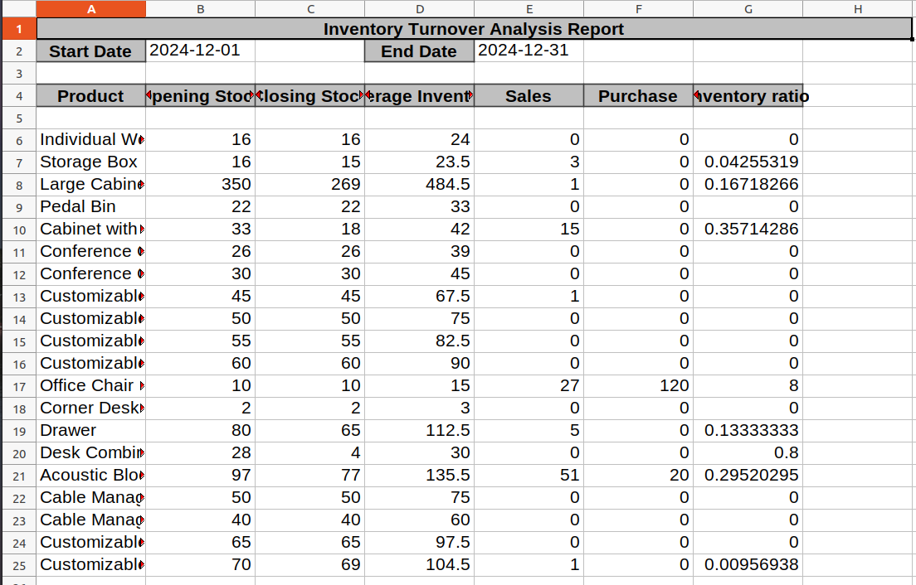The height and width of the screenshot is (585, 916).
Task: Select the sales value 51
Action: coord(529,476)
